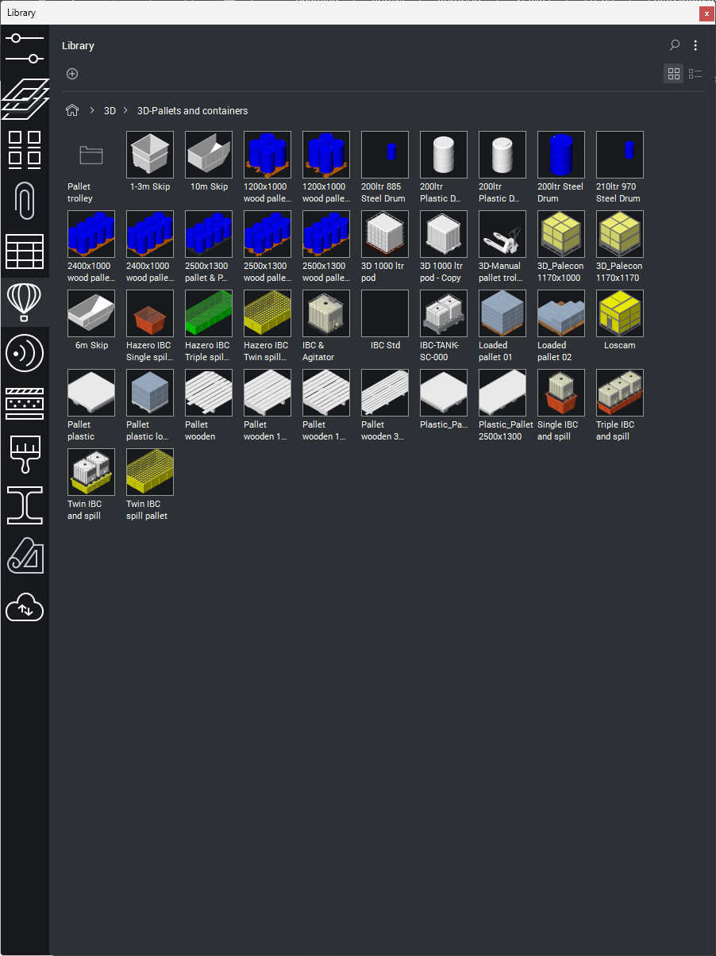Navigate to the 3D breadcrumb folder
Image resolution: width=716 pixels, height=956 pixels.
coord(110,111)
